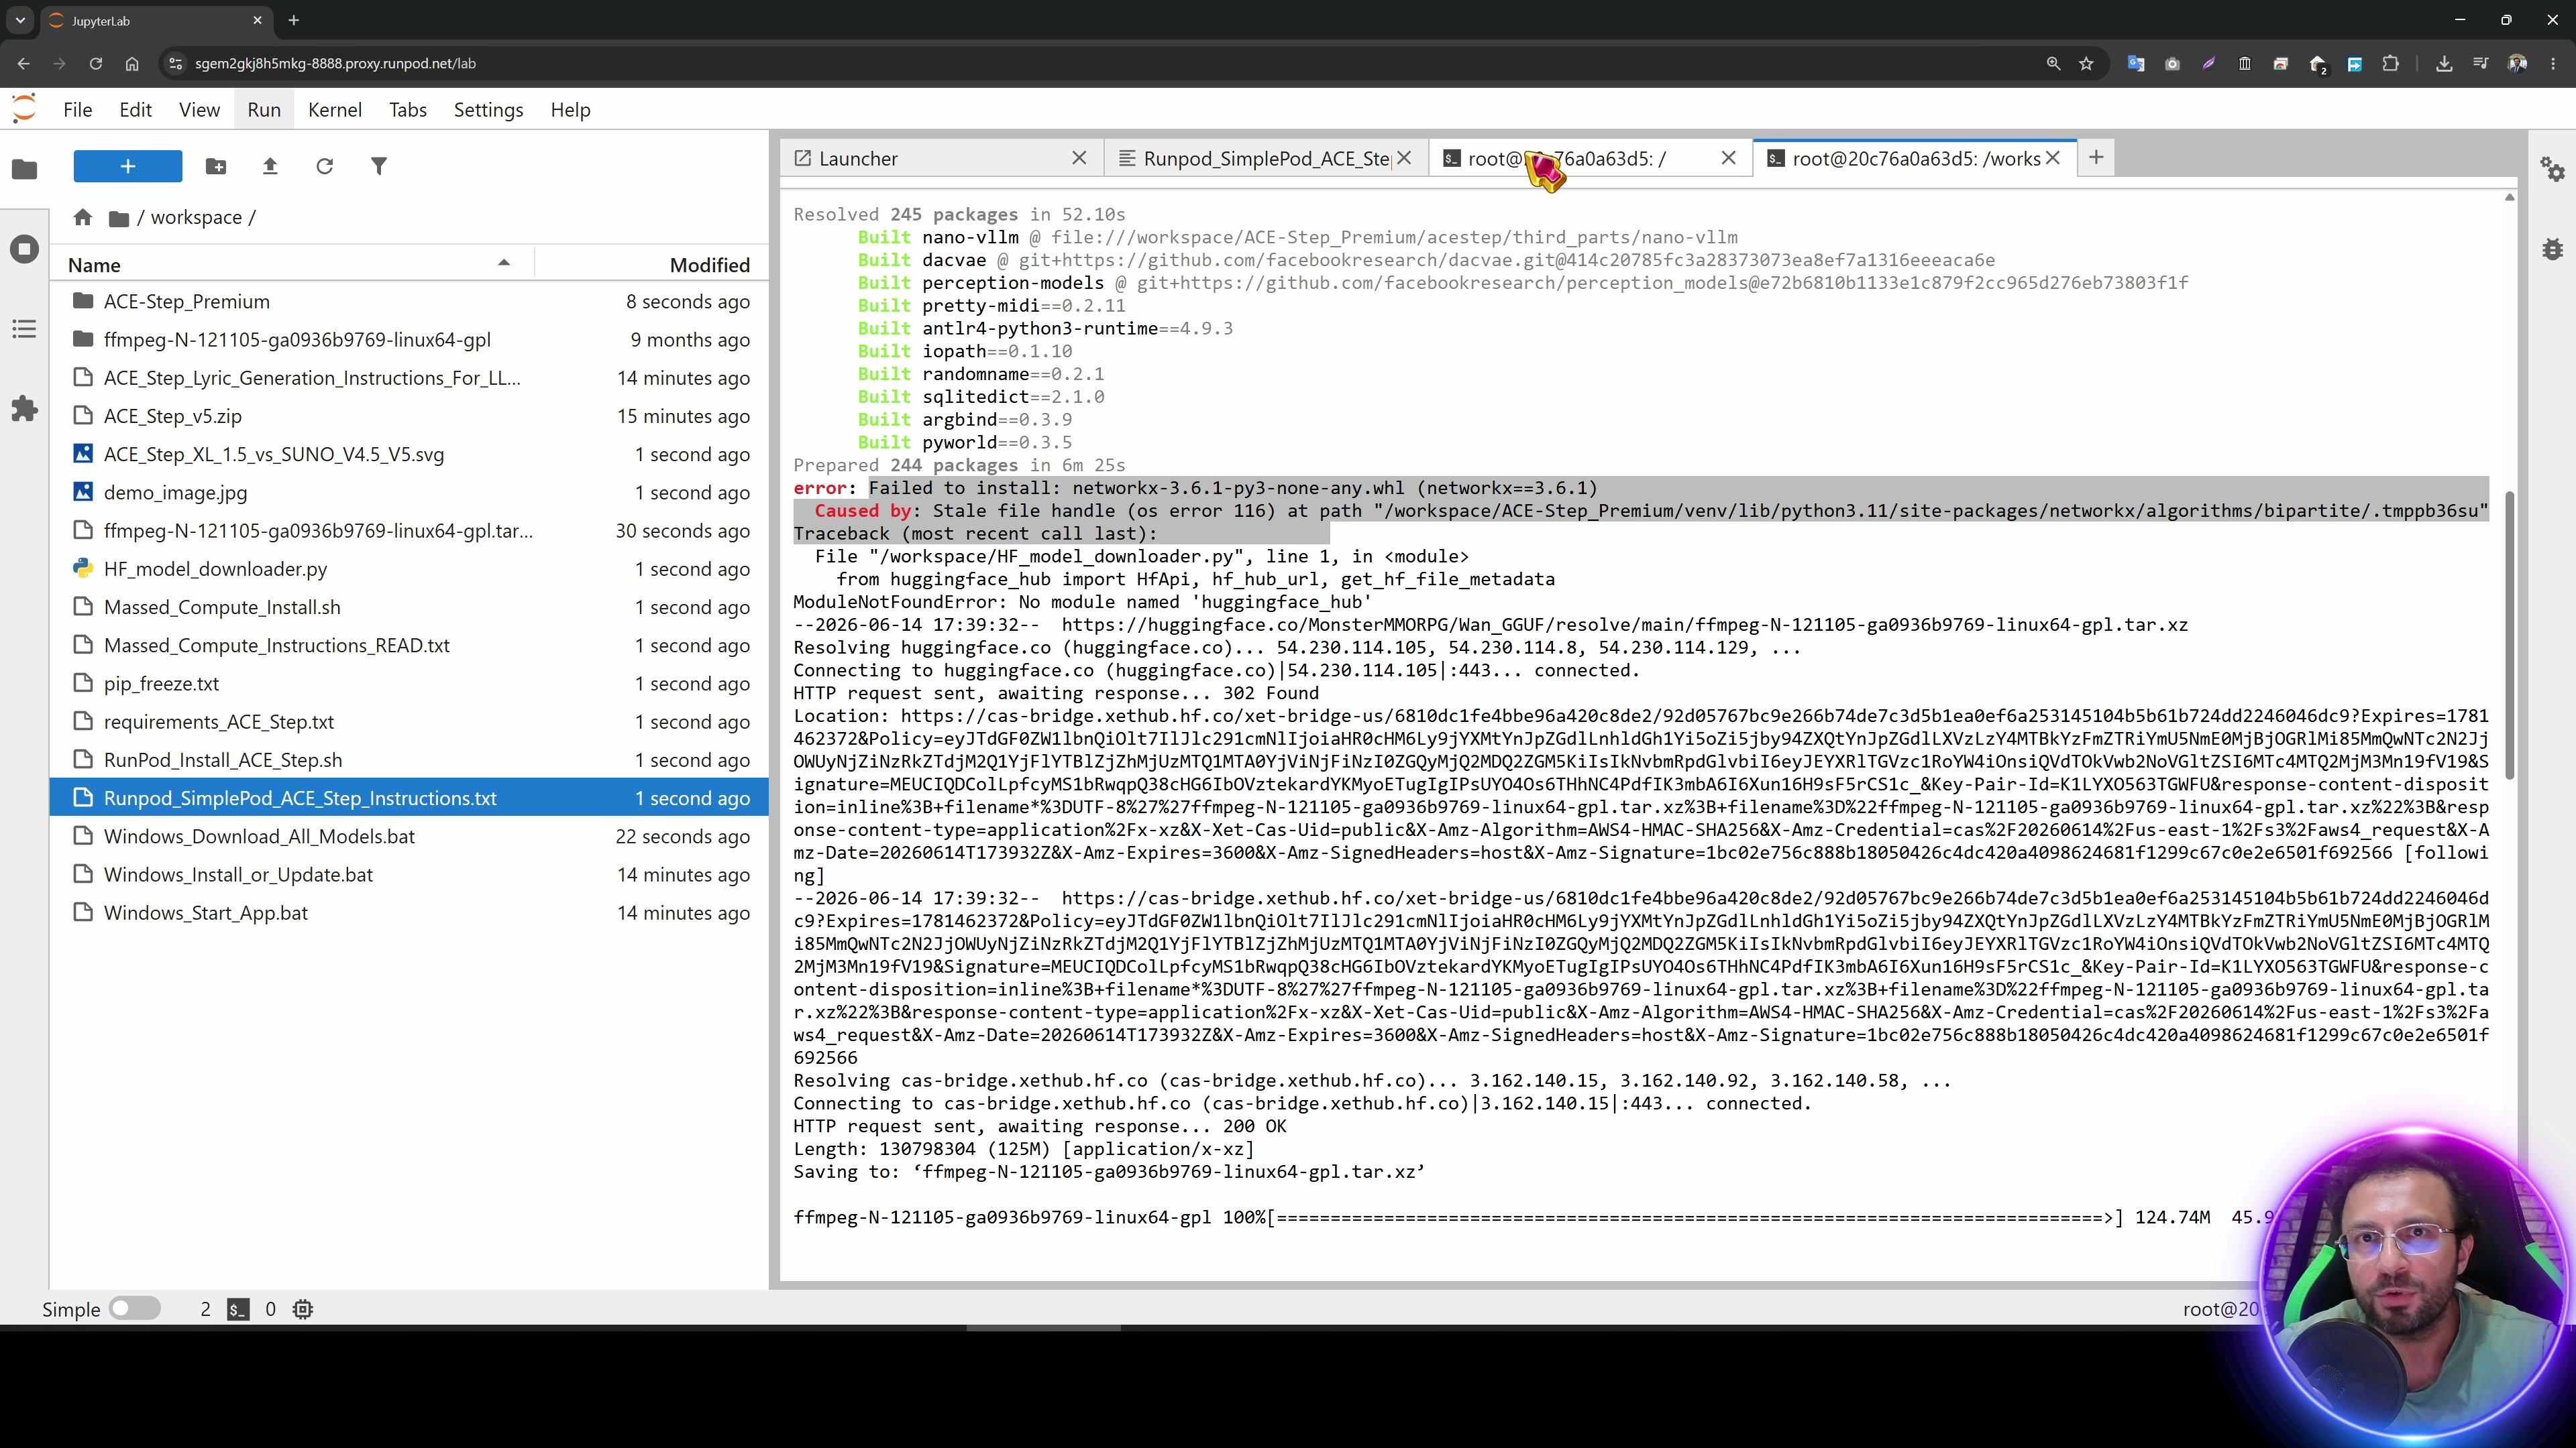The image size is (2576, 1448).
Task: Select pip_freeze.txt file
Action: click(x=410, y=684)
